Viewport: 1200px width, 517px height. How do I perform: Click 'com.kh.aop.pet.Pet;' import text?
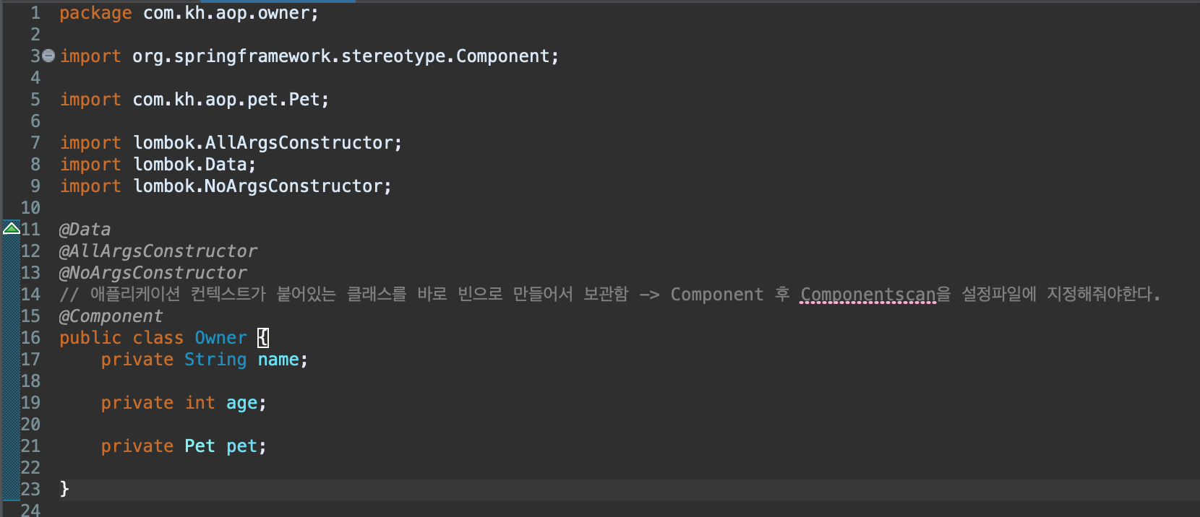click(x=231, y=100)
